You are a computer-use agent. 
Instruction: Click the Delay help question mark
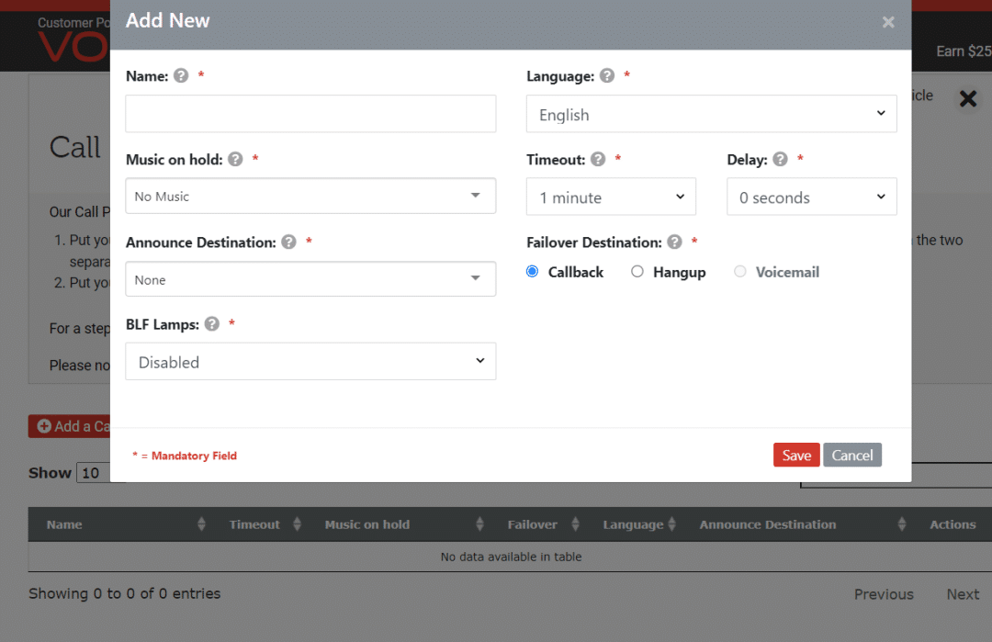pyautogui.click(x=780, y=159)
